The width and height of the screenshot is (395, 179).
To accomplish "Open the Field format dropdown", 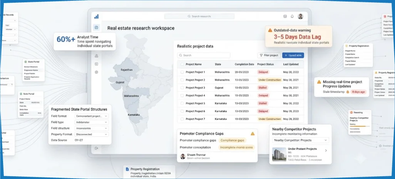I will click(x=92, y=116).
